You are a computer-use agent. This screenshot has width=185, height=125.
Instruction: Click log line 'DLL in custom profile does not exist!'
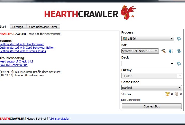(38, 72)
